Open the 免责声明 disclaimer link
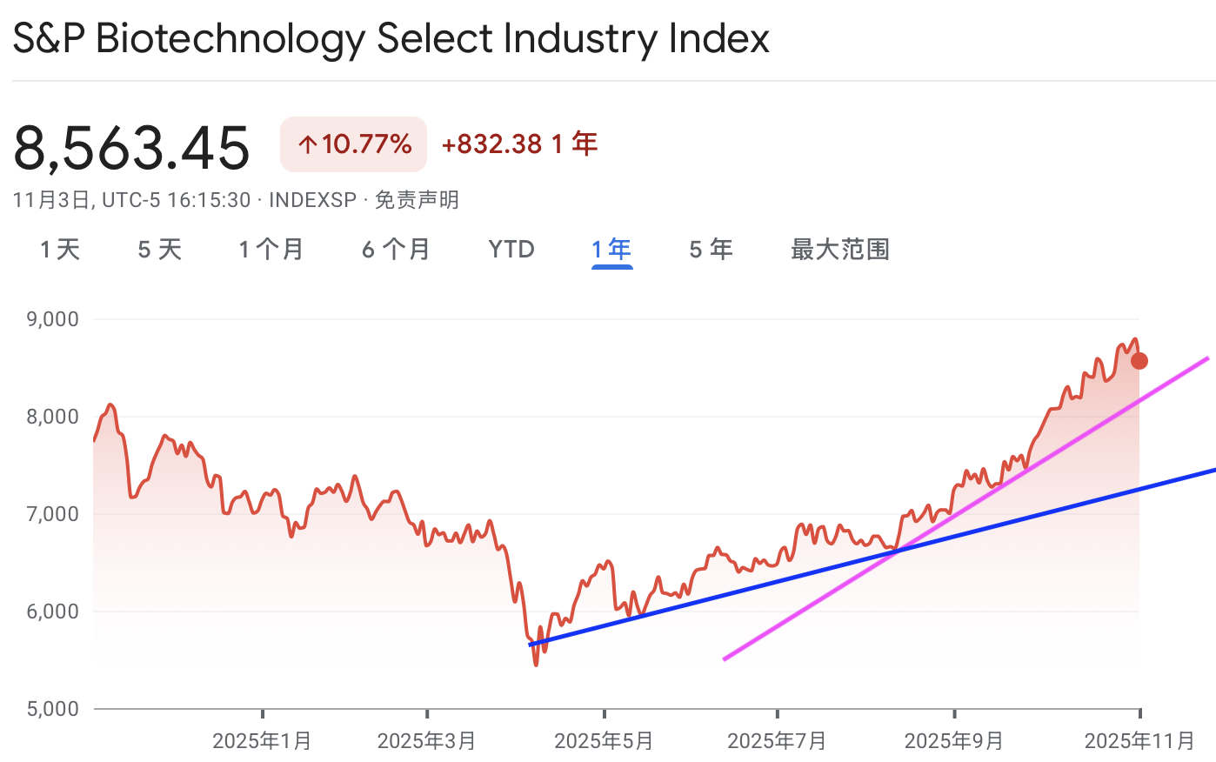Viewport: 1216px width, 762px height. [x=417, y=200]
